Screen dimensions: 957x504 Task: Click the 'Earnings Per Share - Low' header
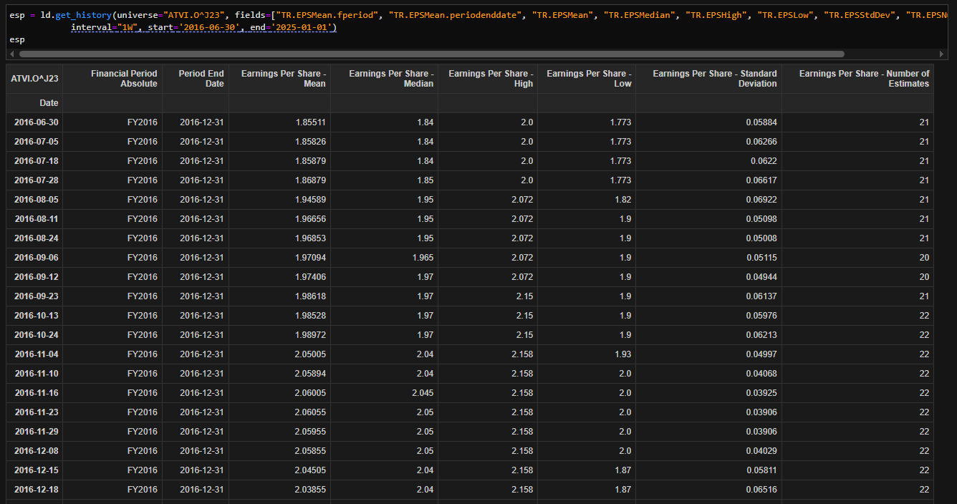tap(589, 79)
